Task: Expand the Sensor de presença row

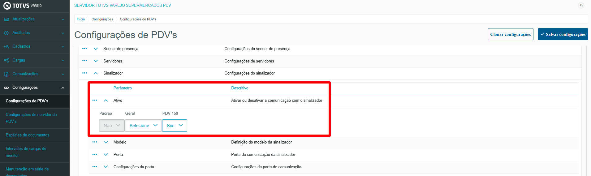Action: pyautogui.click(x=96, y=49)
